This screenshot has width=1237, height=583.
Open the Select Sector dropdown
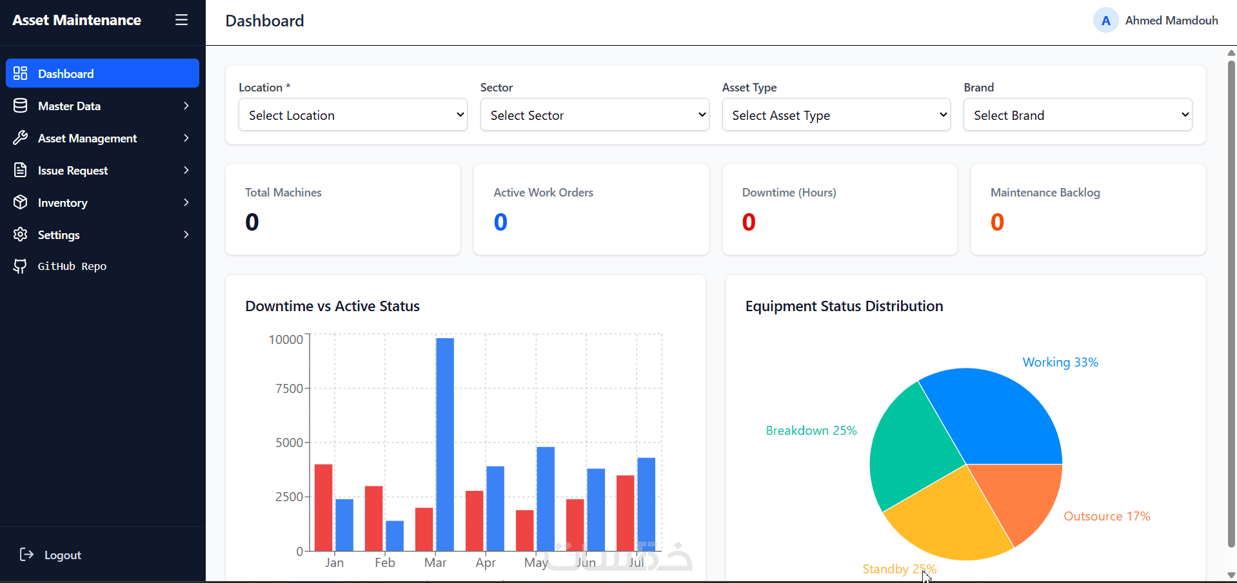point(595,115)
